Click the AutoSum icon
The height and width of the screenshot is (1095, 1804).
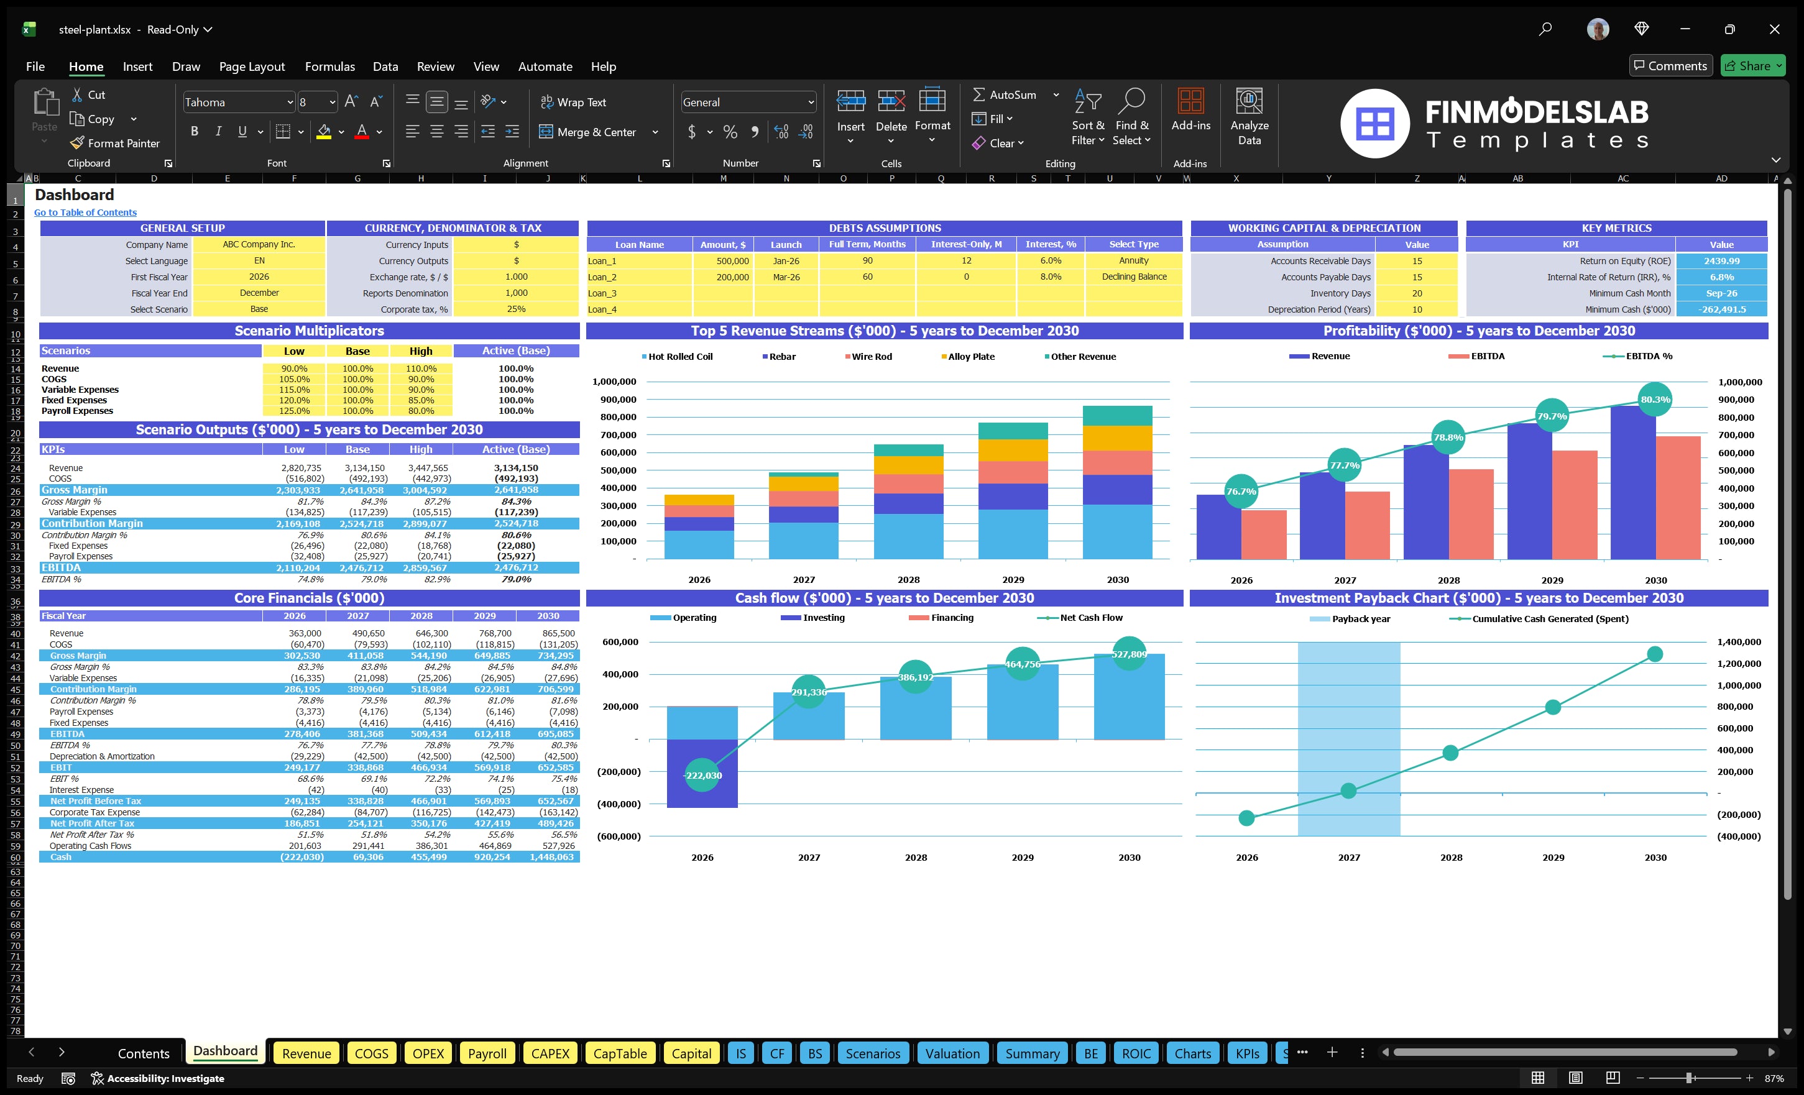981,94
